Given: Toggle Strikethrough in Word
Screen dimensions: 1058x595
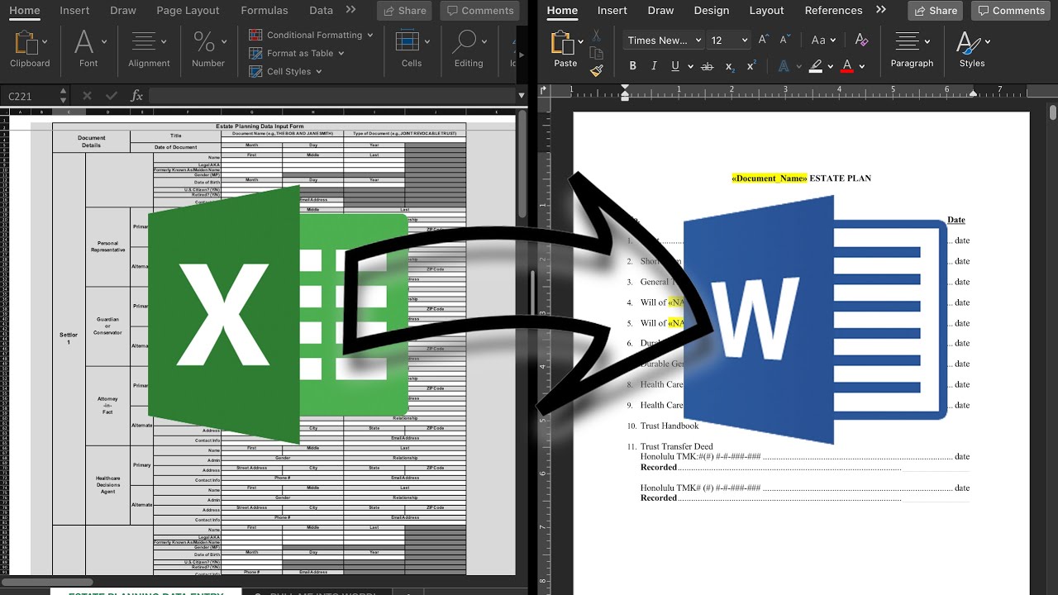Looking at the screenshot, I should click(707, 66).
